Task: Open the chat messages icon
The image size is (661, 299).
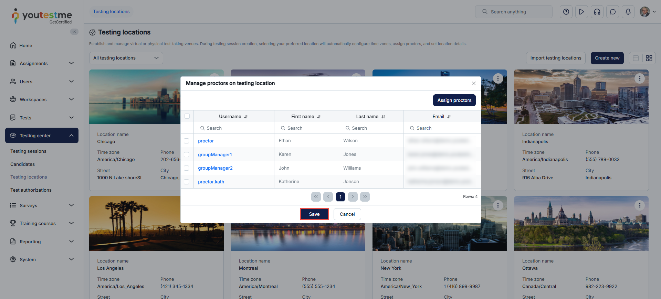Action: coord(612,12)
